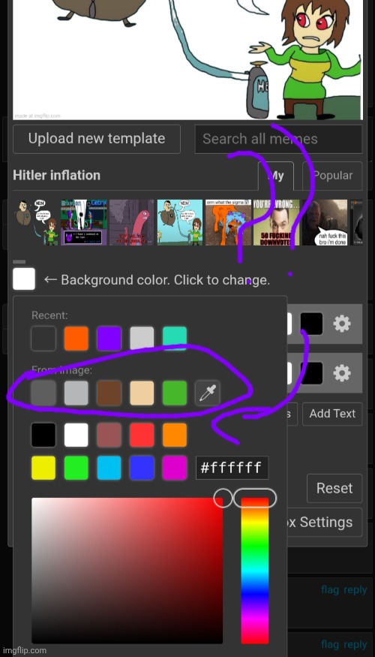Click inside the red saturation gradient square
Screen dimensions: 375x657
click(127, 570)
